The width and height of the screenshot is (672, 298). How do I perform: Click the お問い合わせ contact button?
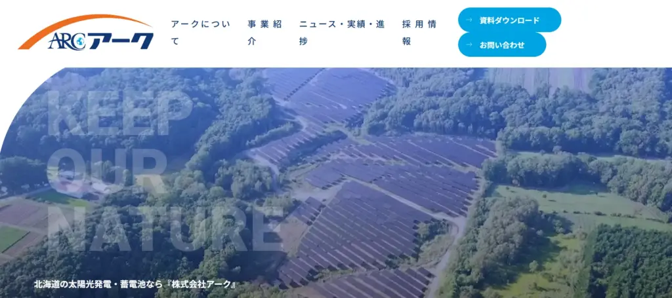502,45
